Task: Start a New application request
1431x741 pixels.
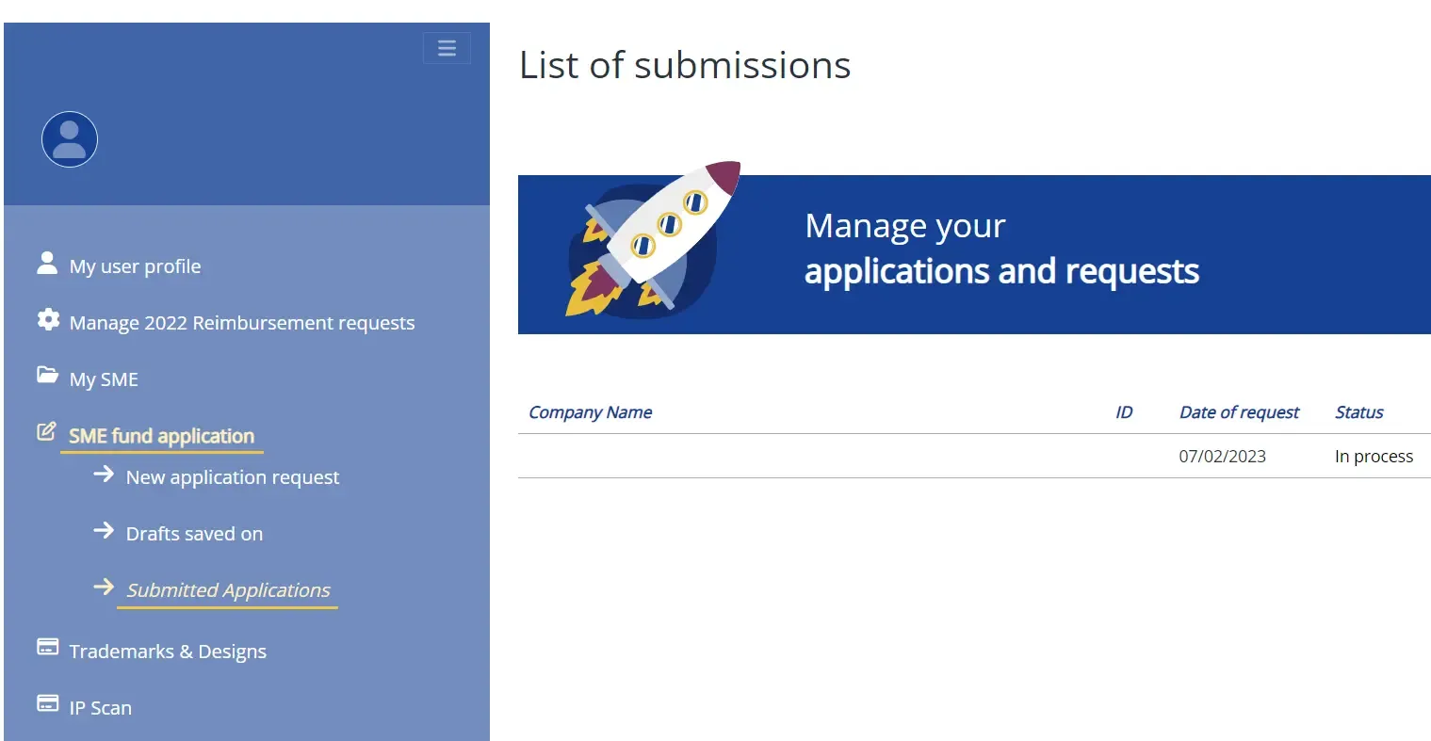Action: (233, 477)
